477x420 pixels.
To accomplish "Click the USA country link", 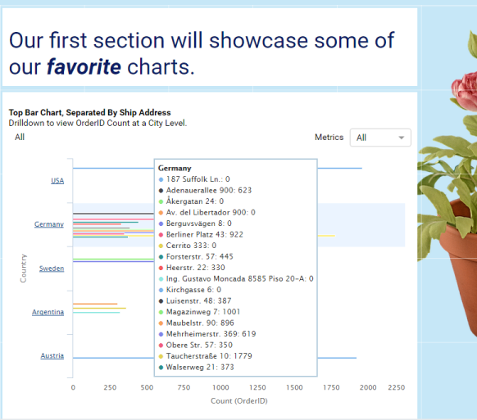I will pyautogui.click(x=57, y=180).
